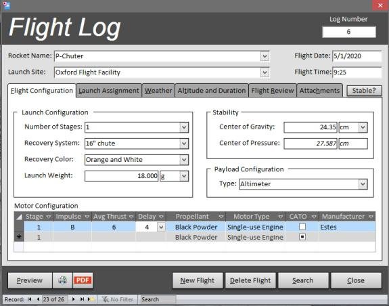The image size is (389, 306).
Task: Jump to last record arrow
Action: coord(82,299)
